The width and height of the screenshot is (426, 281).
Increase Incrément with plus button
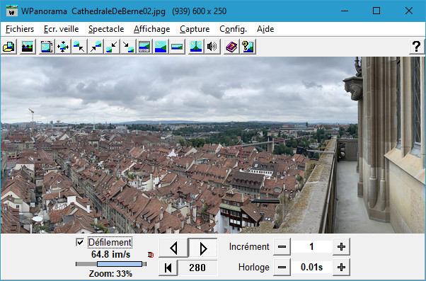point(341,247)
